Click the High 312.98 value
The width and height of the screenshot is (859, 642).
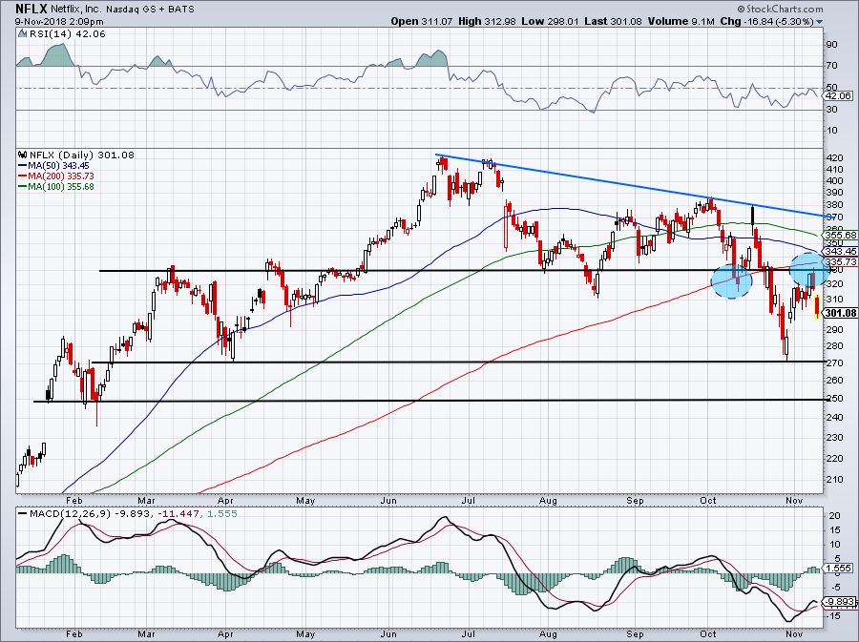point(487,22)
